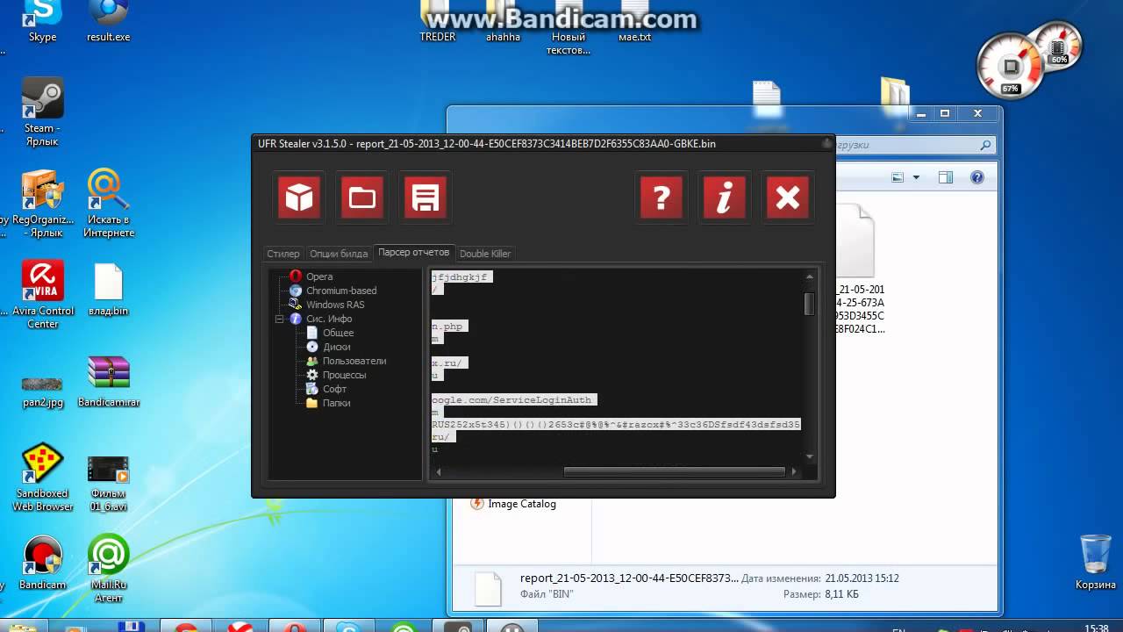Click the "Размер: 8,11 КБ" details text
1123x632 pixels.
[821, 594]
